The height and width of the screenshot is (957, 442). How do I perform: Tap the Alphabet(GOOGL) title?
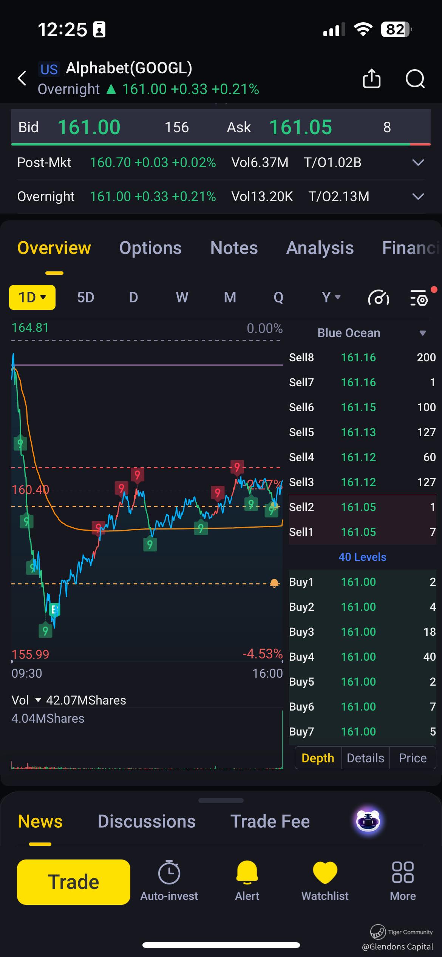(x=129, y=68)
